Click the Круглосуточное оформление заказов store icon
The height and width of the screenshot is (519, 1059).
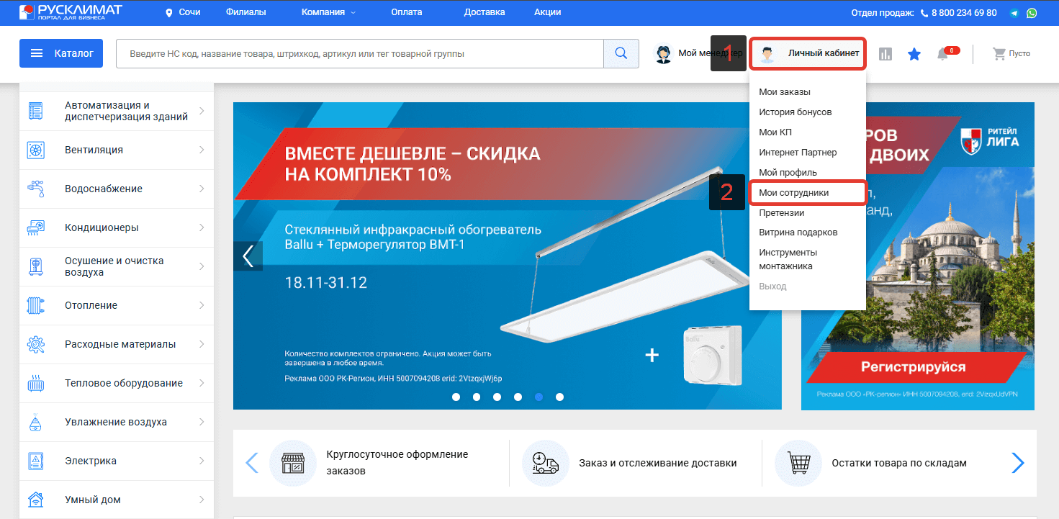pos(293,463)
